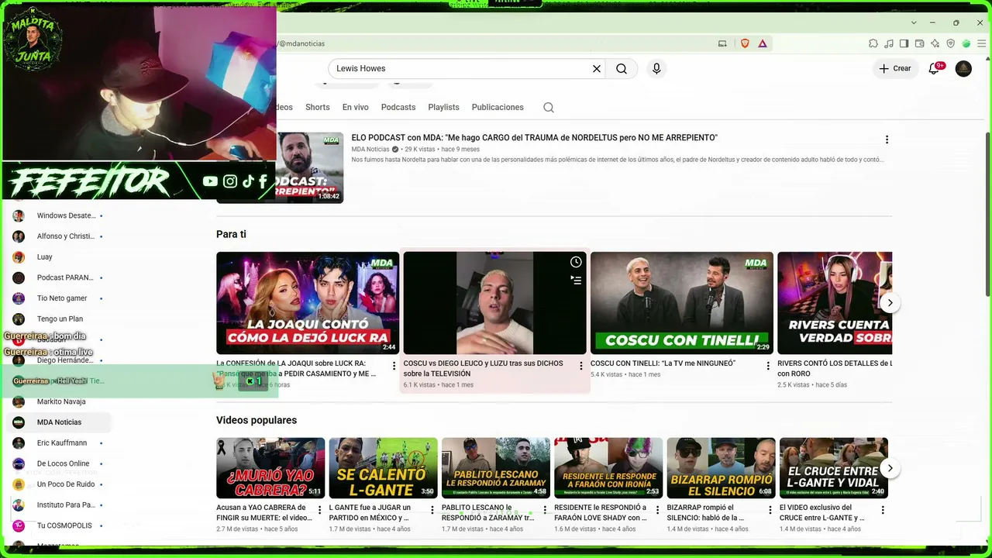Open more options for La Joaqui video
Viewport: 992px width, 558px height.
click(x=394, y=366)
